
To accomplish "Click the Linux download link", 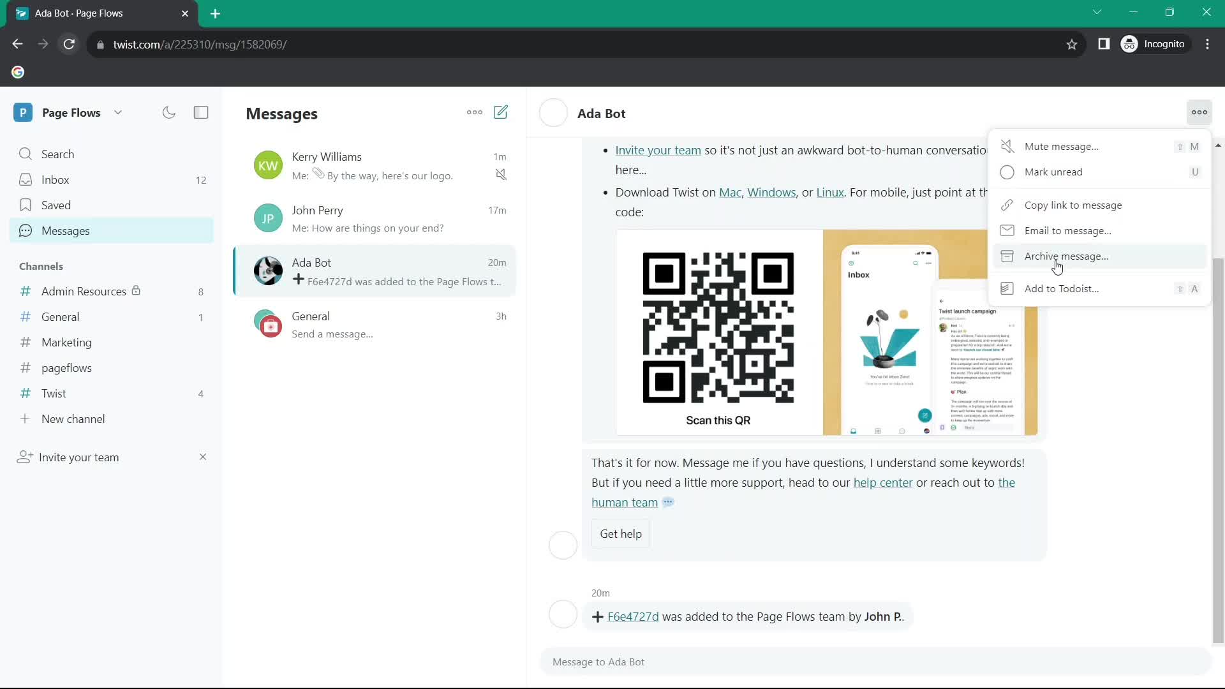I will click(829, 192).
